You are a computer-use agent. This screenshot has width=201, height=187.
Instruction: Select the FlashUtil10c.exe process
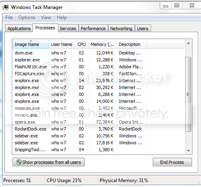[98, 67]
